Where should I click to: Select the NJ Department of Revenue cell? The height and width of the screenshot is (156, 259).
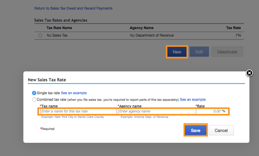(152, 35)
